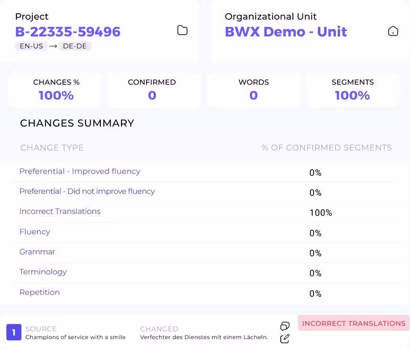410x350 pixels.
Task: Click the SEGMENTS stat card
Action: click(353, 90)
